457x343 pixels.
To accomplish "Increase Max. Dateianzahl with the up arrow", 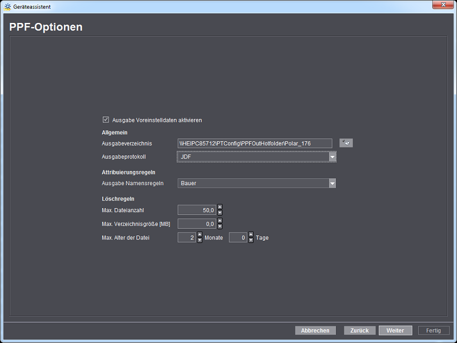I will [x=220, y=208].
